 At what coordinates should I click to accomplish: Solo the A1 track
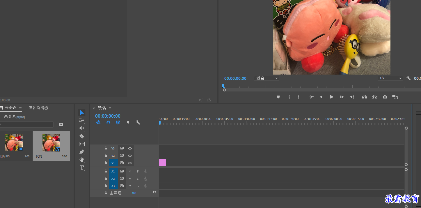(x=138, y=172)
